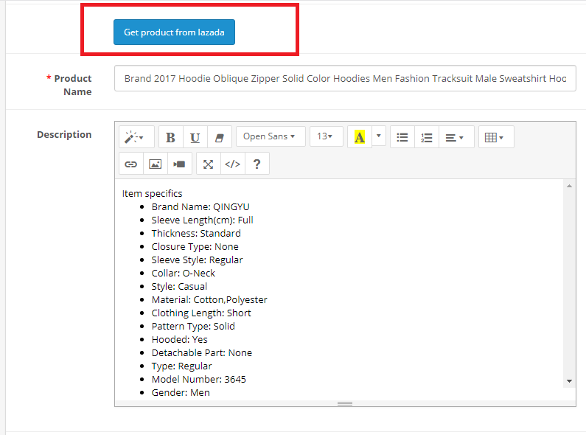This screenshot has height=435, width=586.
Task: Click the 'Hooded: Yes' list item
Action: (x=179, y=339)
